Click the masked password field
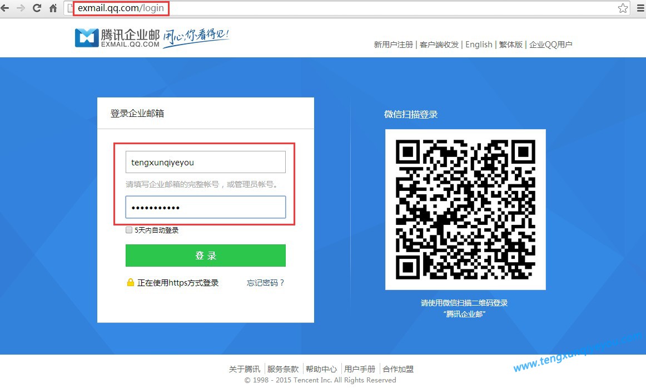 click(x=206, y=207)
